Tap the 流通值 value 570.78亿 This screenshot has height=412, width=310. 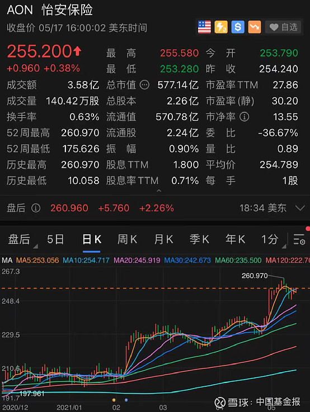click(177, 117)
